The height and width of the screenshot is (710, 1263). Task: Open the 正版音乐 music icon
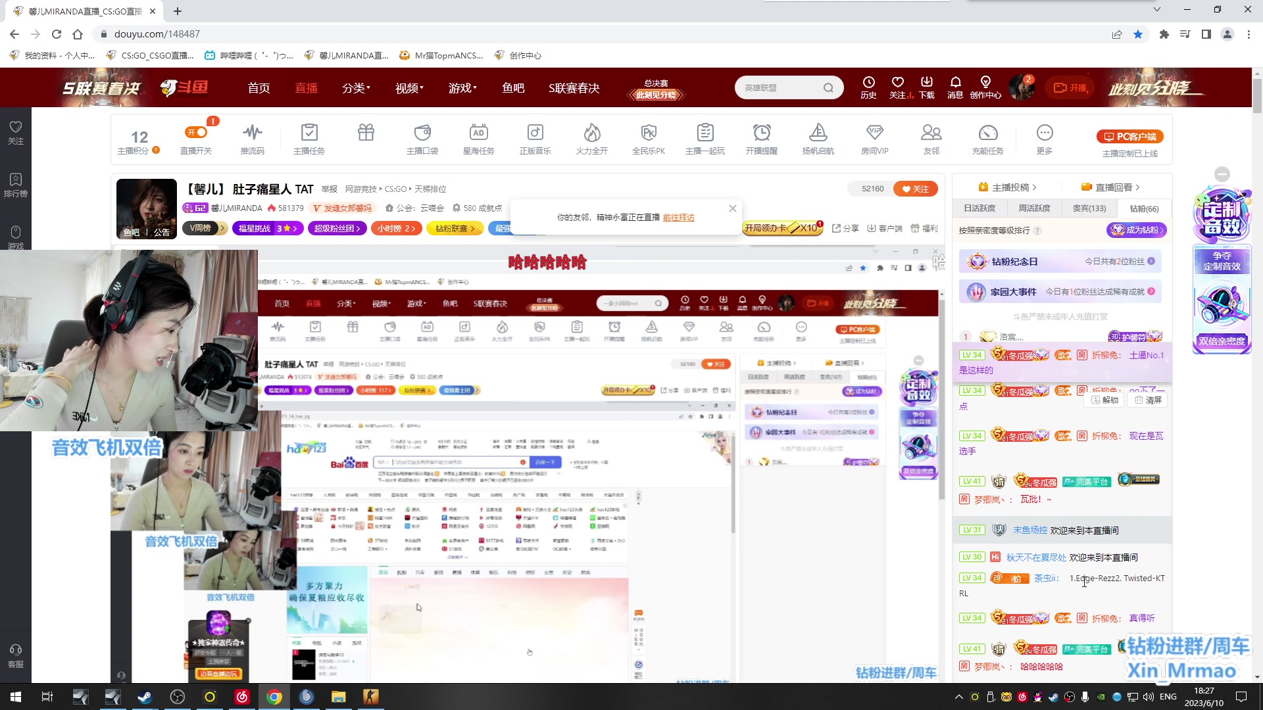(x=535, y=133)
